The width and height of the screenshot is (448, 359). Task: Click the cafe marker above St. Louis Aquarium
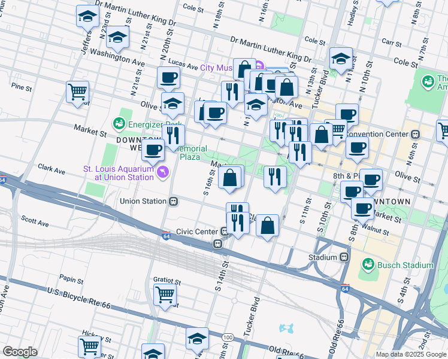pos(153,151)
